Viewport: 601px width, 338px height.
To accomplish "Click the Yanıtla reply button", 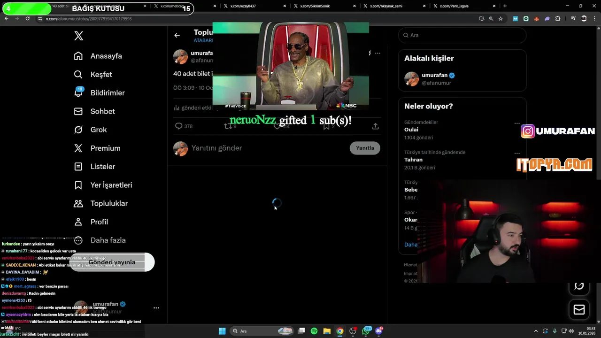I will 365,148.
